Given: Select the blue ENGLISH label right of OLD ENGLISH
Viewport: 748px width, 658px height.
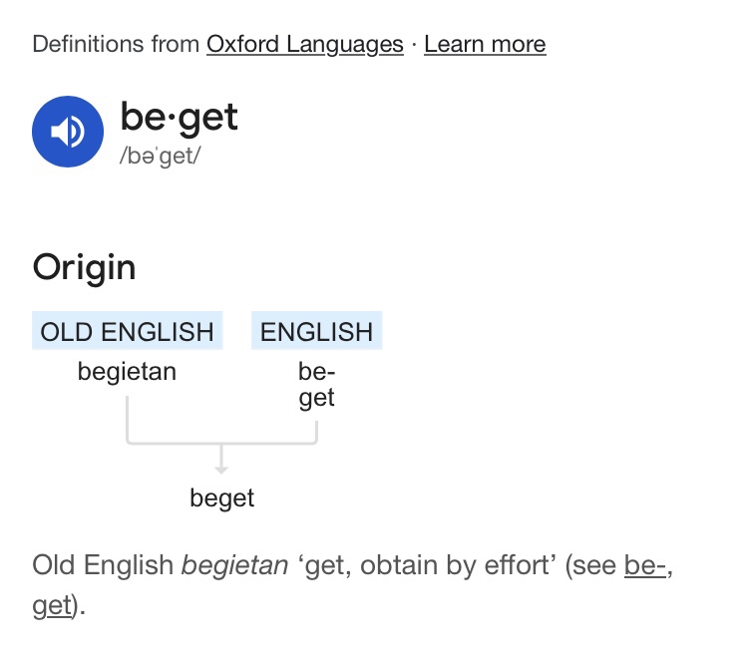Looking at the screenshot, I should [316, 332].
